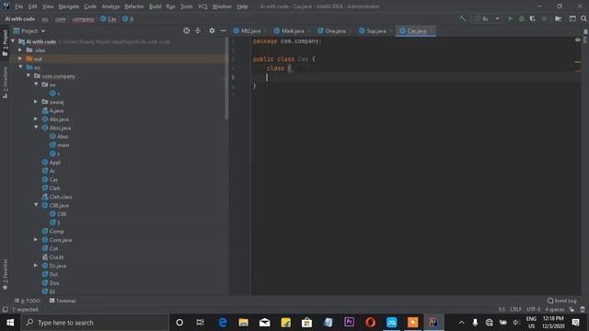Click the tool window quick-access icon at the bottom left
Screen dimensions: 589x331
5,310
